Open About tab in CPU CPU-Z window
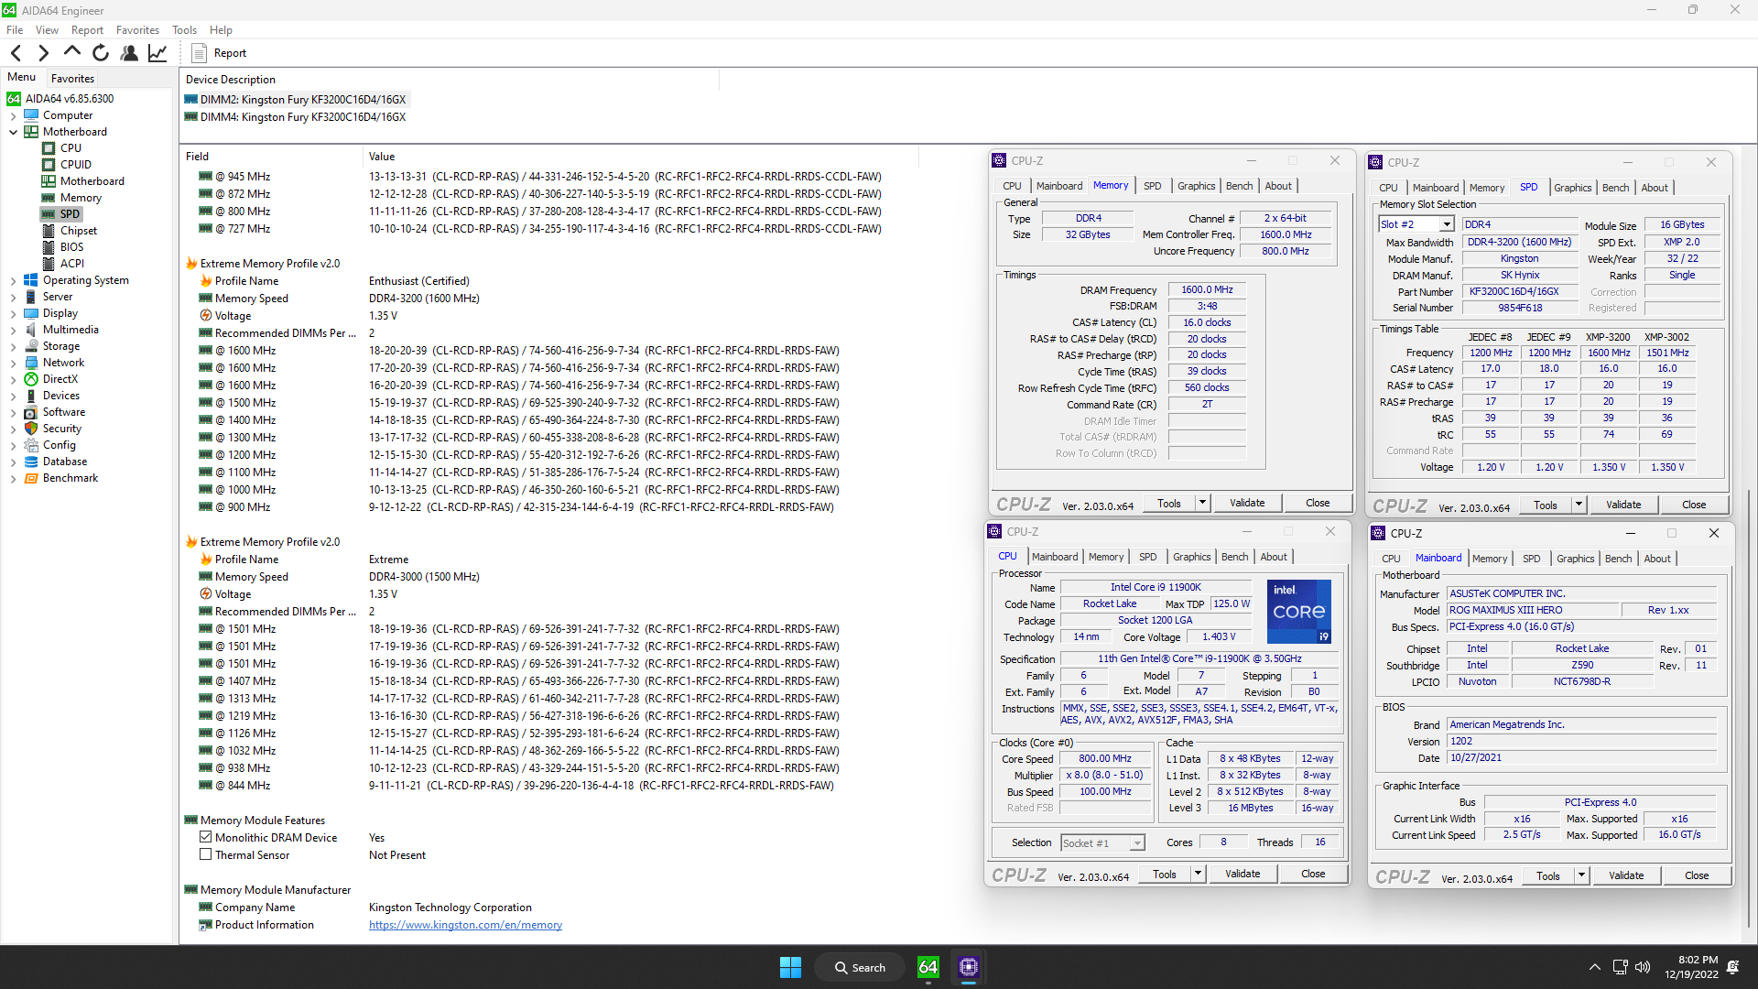The image size is (1758, 989). (1274, 557)
